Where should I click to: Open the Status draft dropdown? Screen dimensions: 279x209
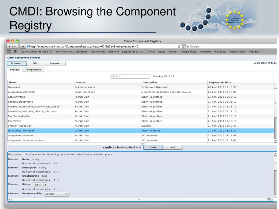pos(40,185)
